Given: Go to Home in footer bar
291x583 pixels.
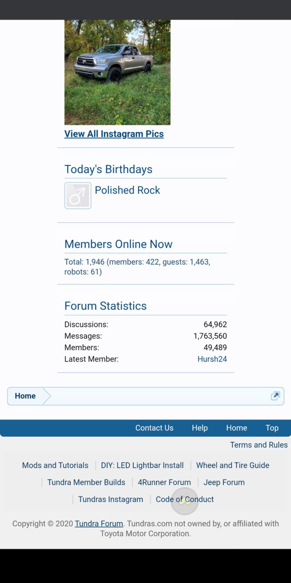Looking at the screenshot, I should point(236,428).
